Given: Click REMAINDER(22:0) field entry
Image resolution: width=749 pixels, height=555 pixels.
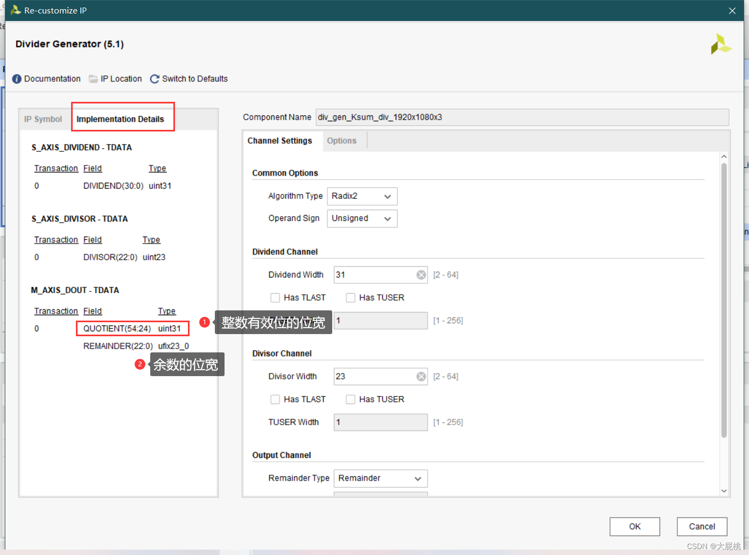Looking at the screenshot, I should click(118, 346).
